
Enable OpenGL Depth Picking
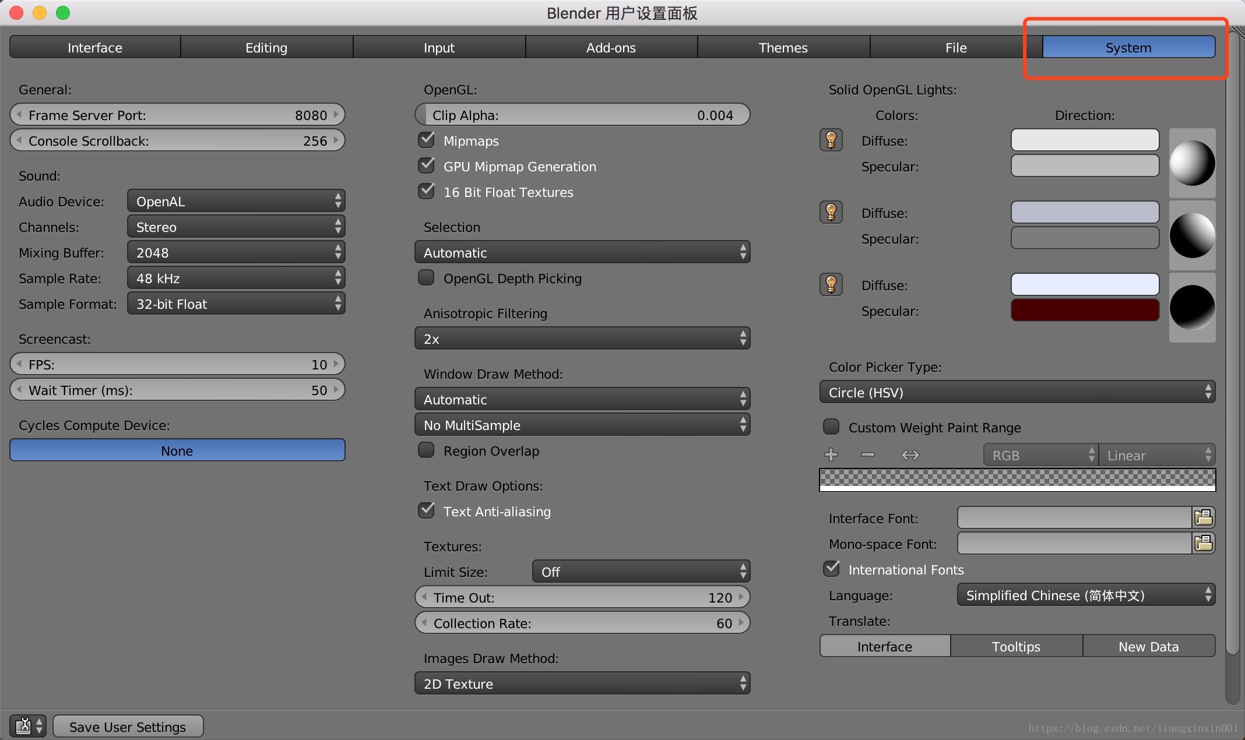click(427, 278)
